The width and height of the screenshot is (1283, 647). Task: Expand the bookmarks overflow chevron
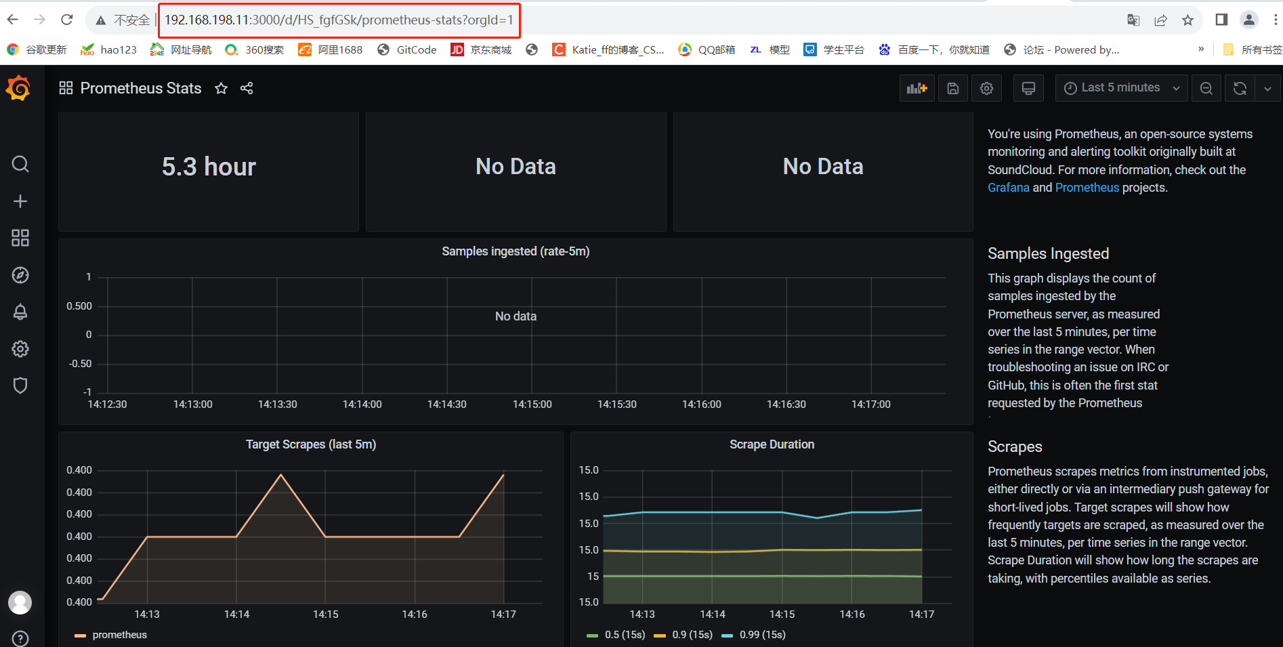(x=1201, y=49)
